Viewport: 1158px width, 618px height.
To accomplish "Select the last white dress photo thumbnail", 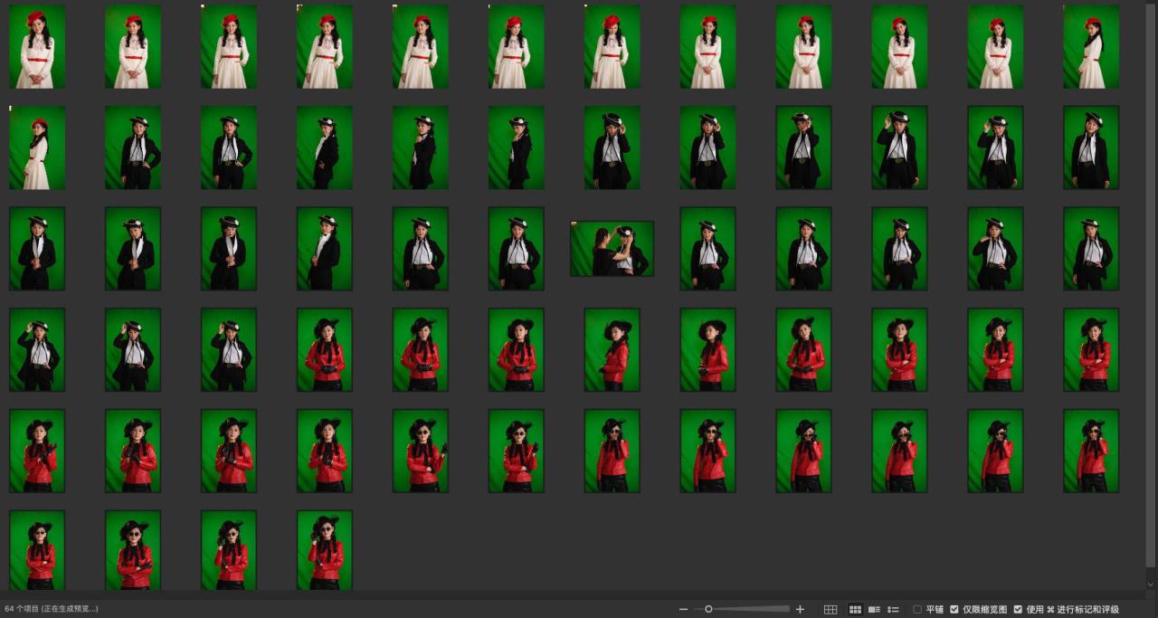I will [x=37, y=148].
